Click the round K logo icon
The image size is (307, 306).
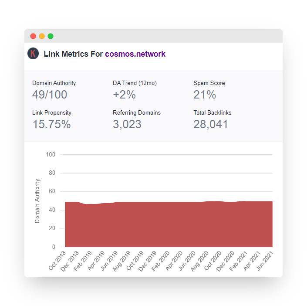coord(33,54)
